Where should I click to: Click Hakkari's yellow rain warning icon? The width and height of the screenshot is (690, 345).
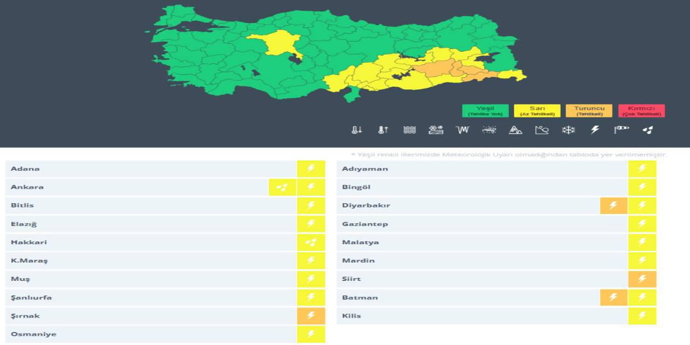(x=311, y=243)
